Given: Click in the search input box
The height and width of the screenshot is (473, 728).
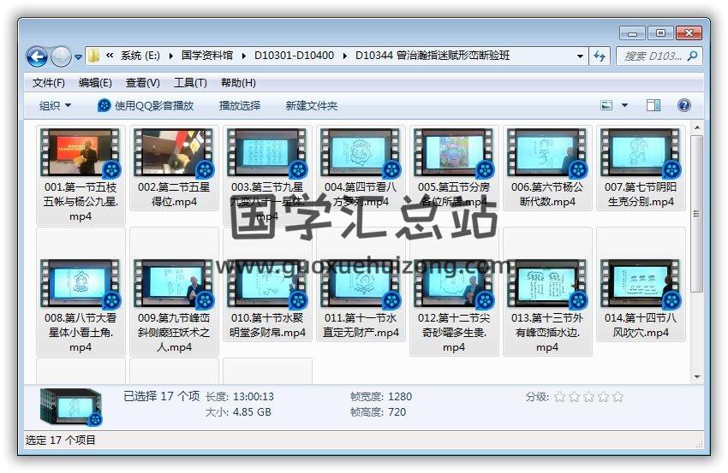Looking at the screenshot, I should pos(651,56).
